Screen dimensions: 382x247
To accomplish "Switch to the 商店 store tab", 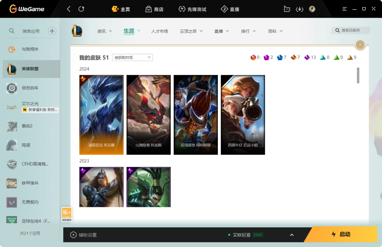I will [x=154, y=9].
